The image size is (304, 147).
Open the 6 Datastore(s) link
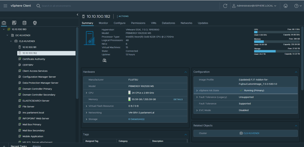[136, 119]
